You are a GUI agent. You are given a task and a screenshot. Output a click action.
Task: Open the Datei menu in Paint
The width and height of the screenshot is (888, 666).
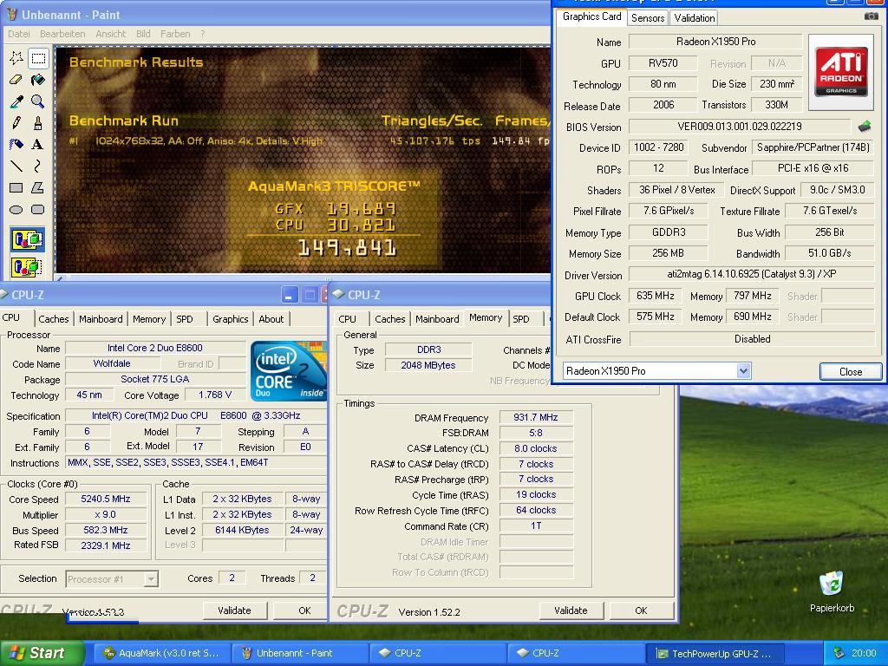coord(19,34)
